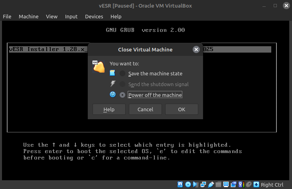Cancel the Close Virtual Machine dialog
Image resolution: width=292 pixels, height=189 pixels.
coord(145,109)
